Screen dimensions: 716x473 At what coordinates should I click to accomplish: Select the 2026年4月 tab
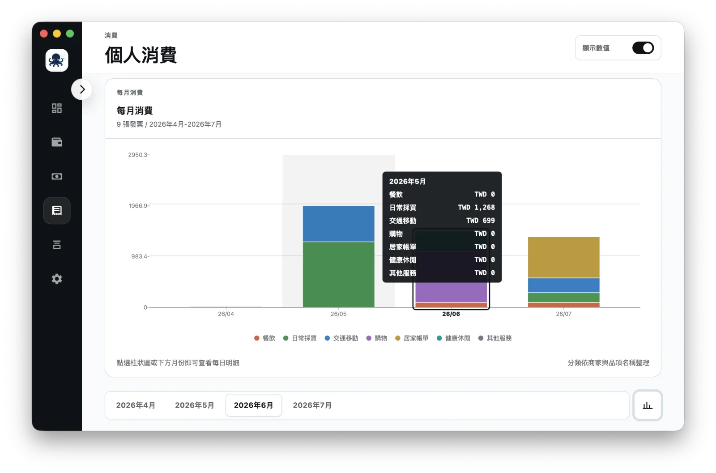pos(136,405)
